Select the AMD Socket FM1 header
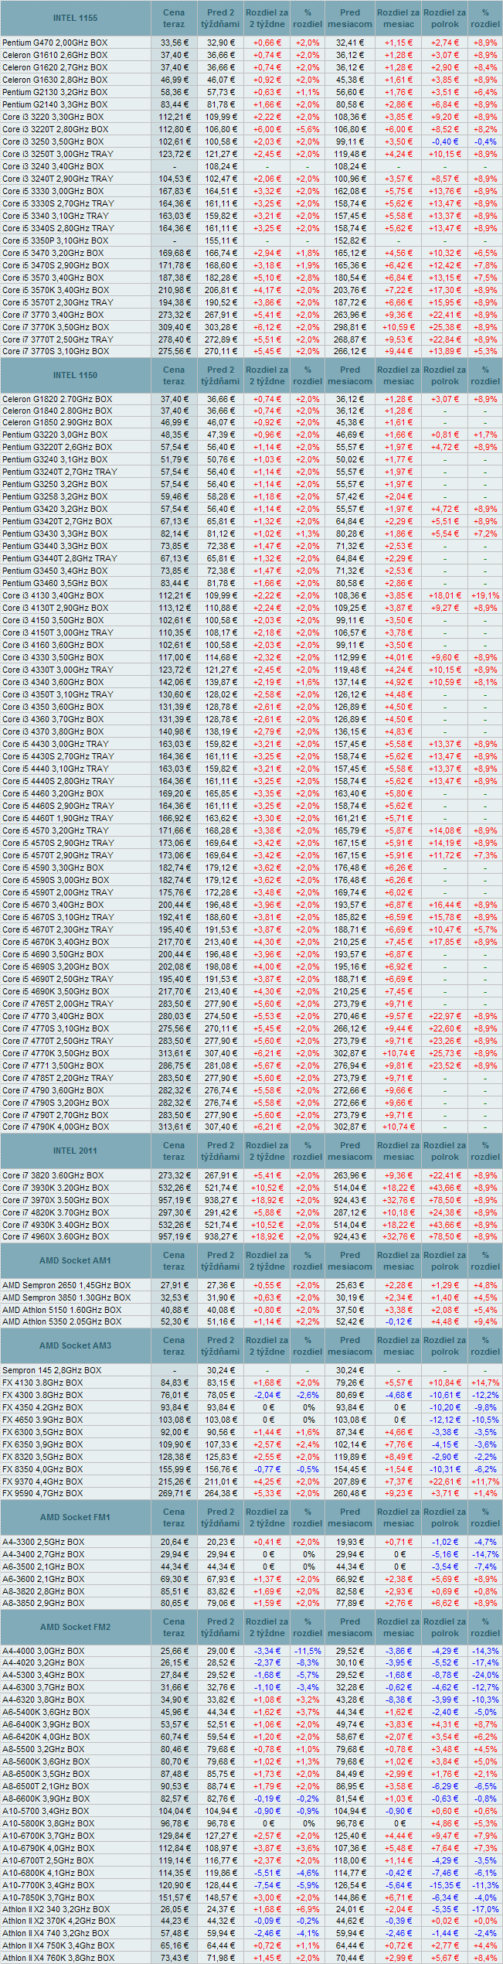Screen dimensions: 503x1964 click(75, 1517)
